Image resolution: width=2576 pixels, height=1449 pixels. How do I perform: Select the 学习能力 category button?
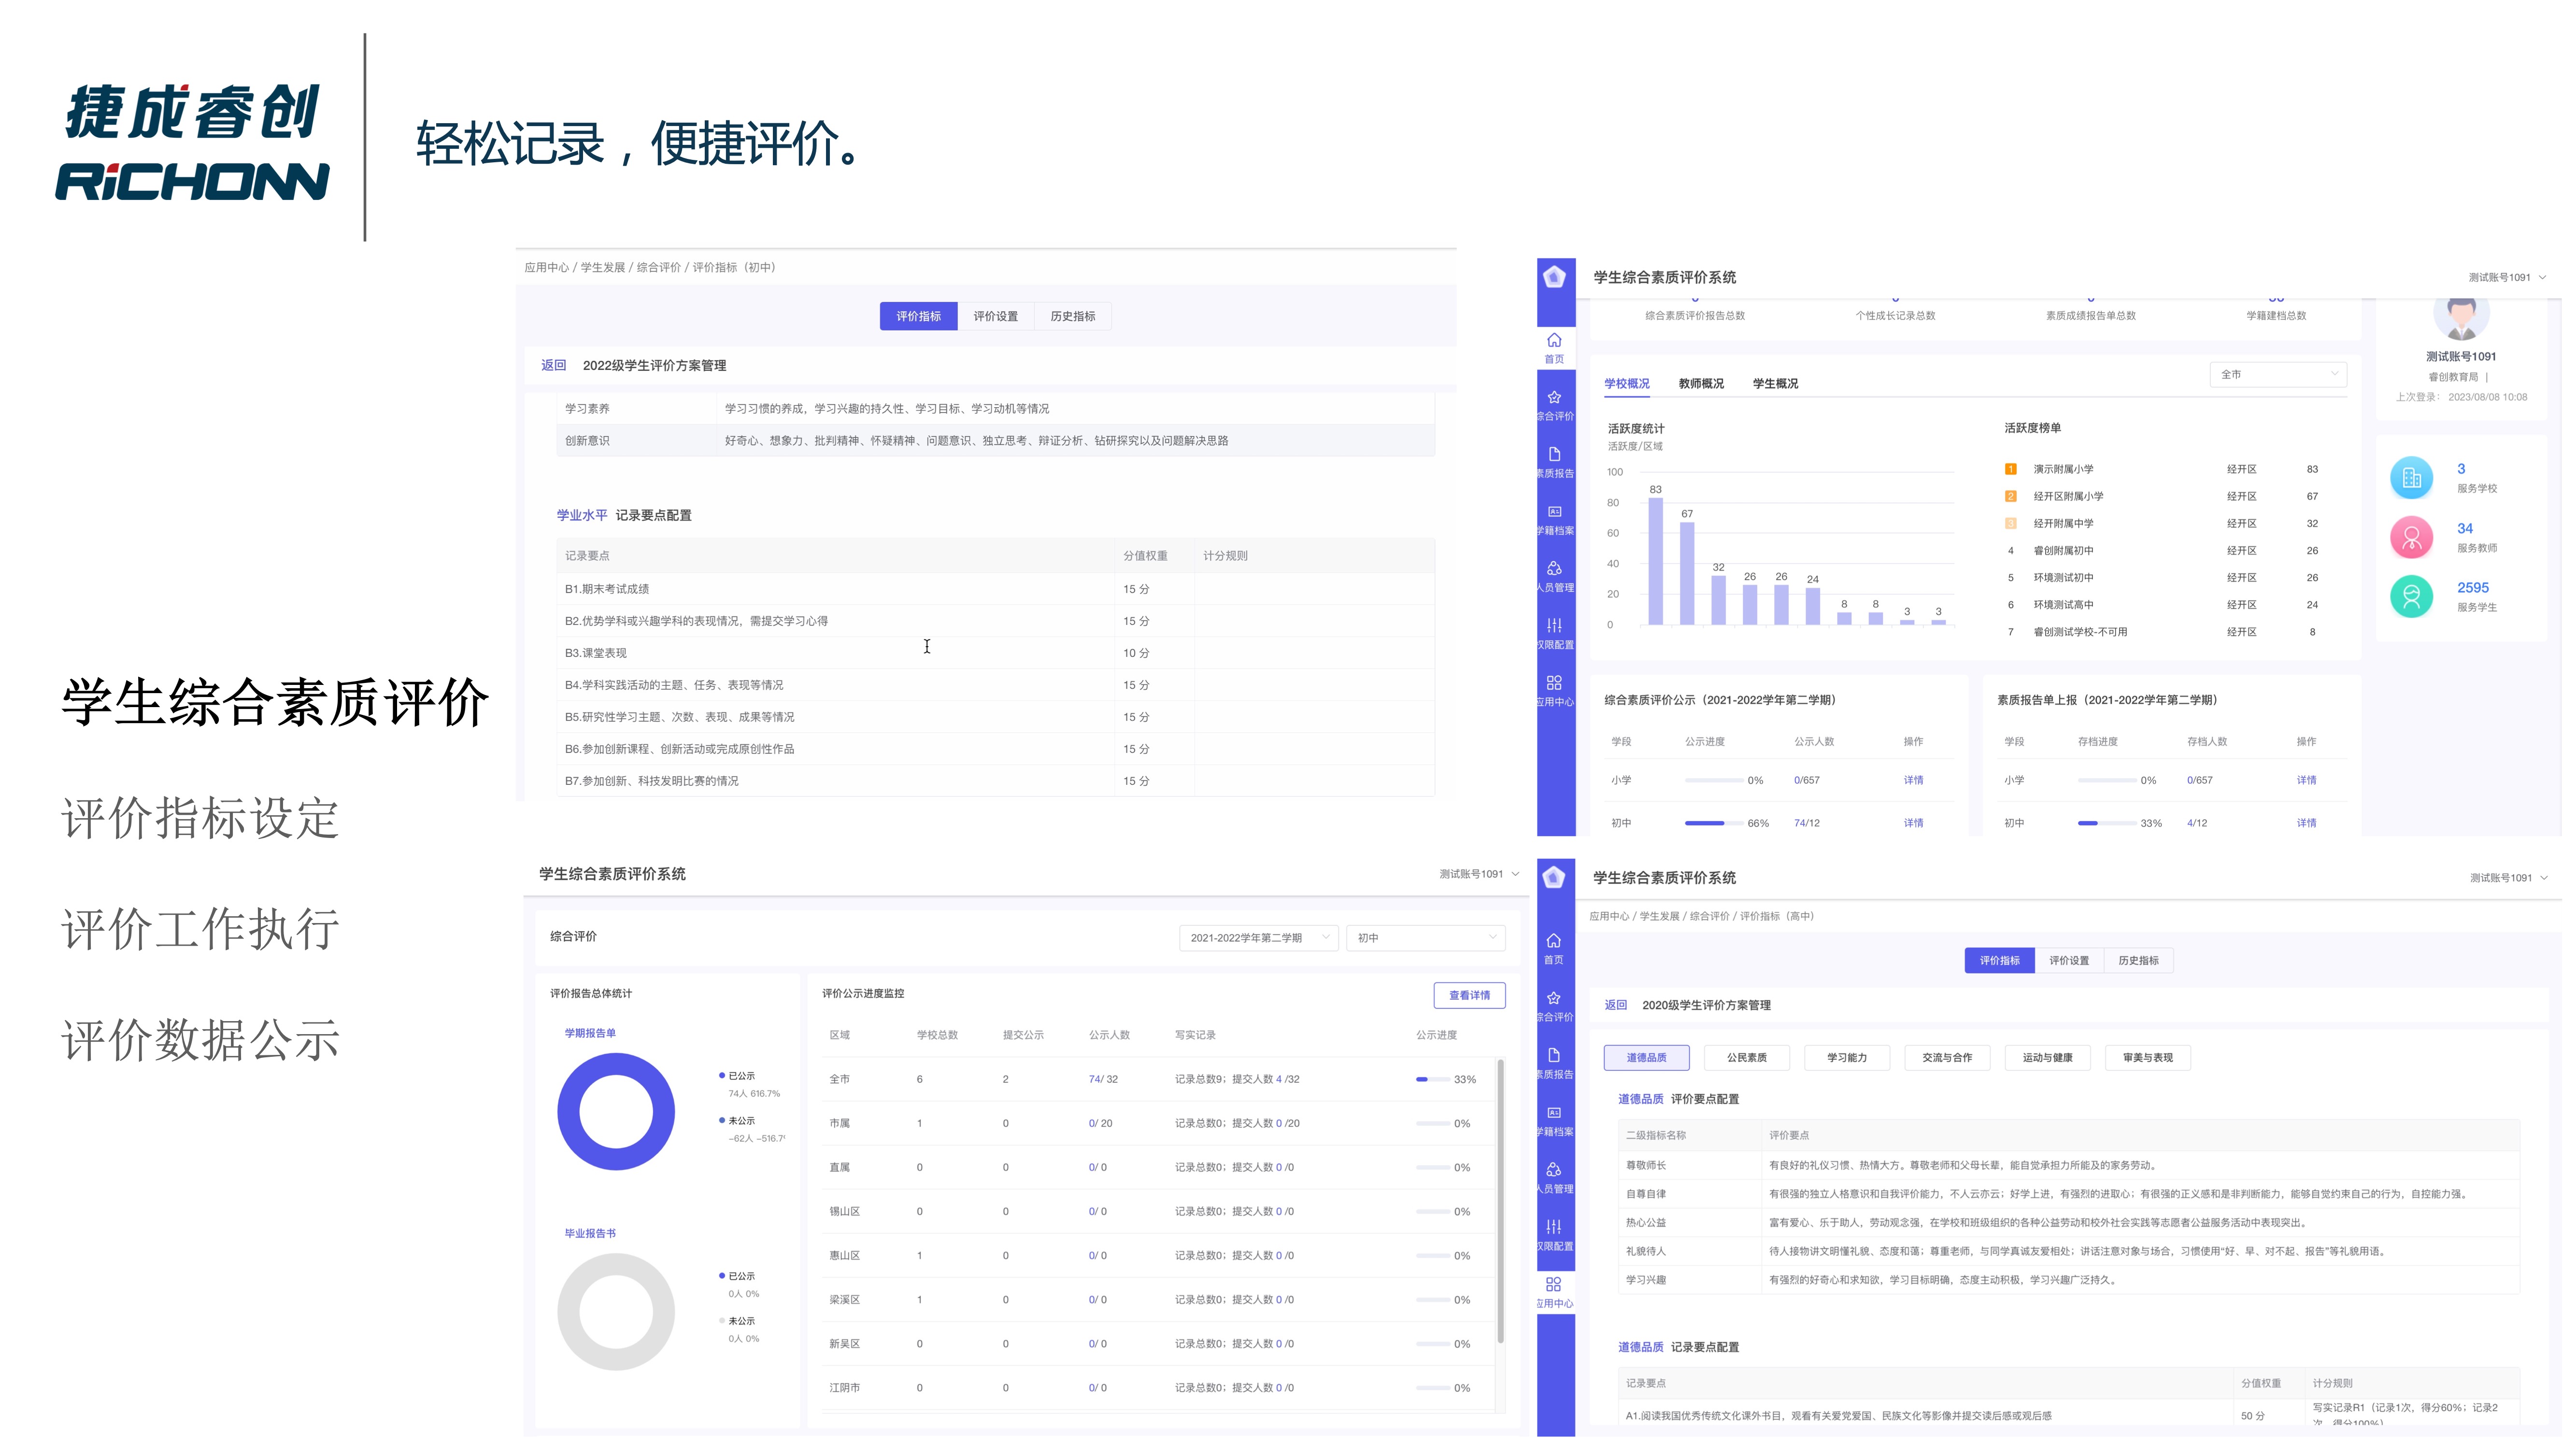(1847, 1058)
